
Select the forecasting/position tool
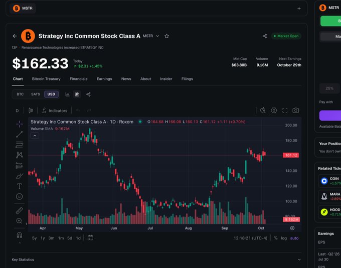point(20,165)
